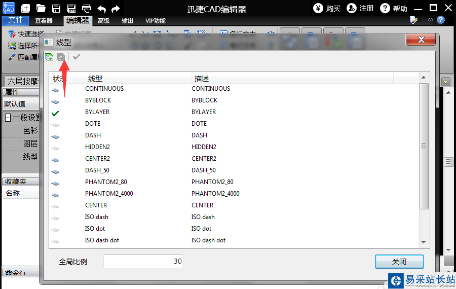This screenshot has width=456, height=289.
Task: Click the 默认值 label
Action: point(15,104)
